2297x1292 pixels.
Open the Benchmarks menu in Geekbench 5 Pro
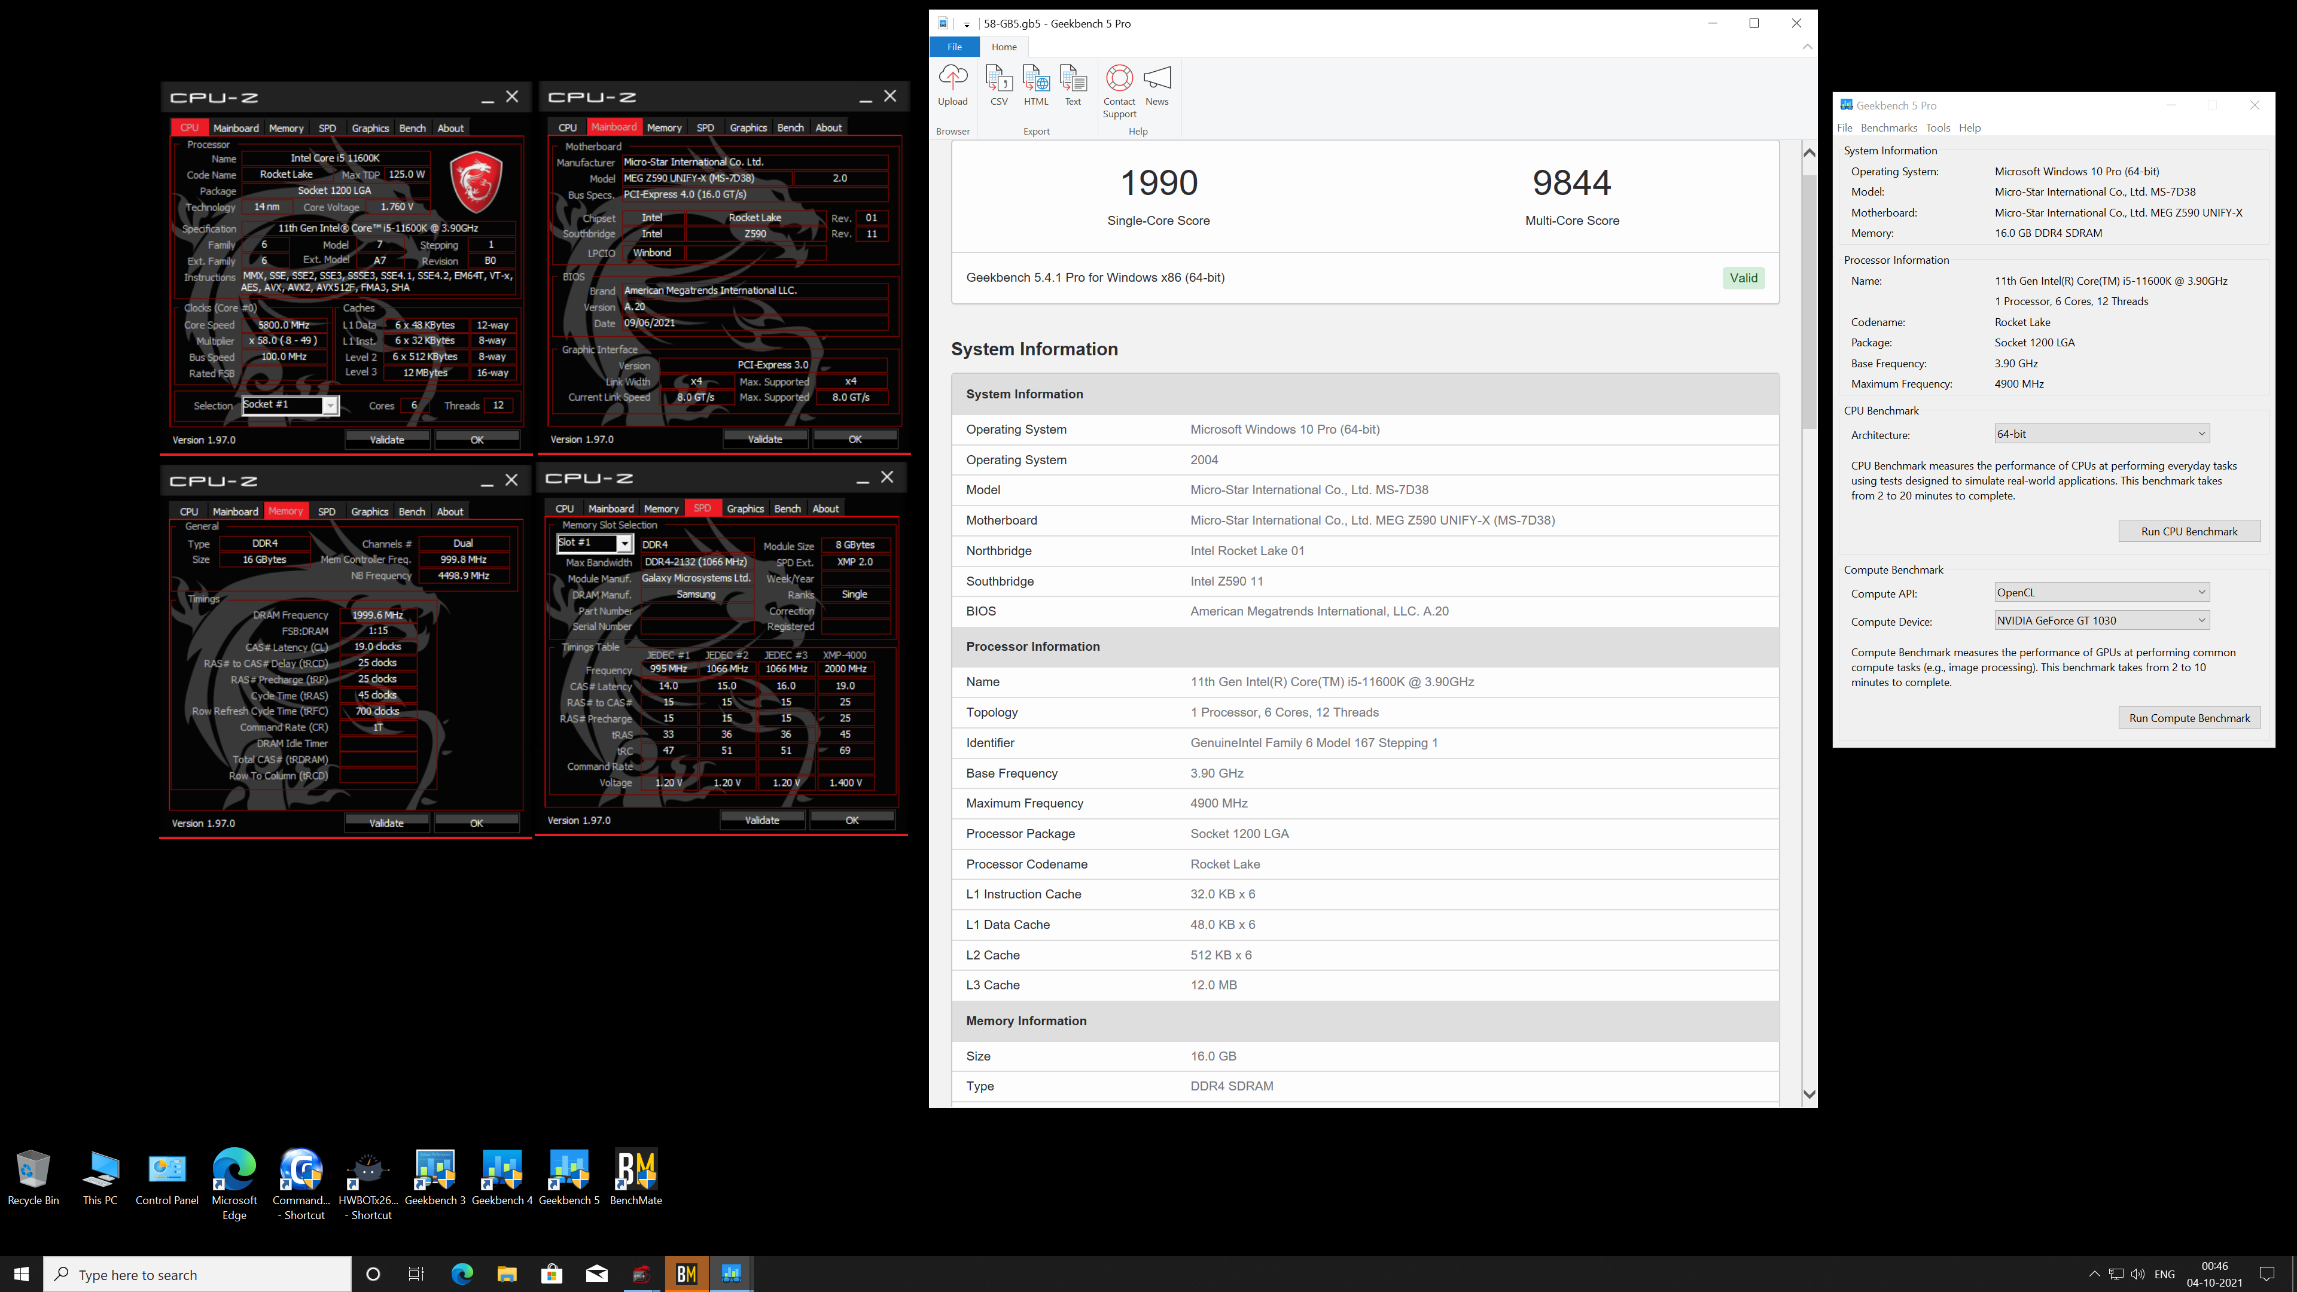coord(1888,127)
